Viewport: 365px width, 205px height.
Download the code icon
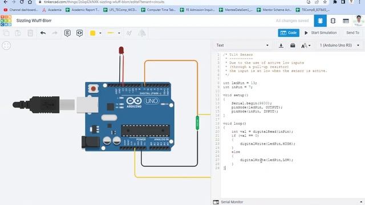click(x=281, y=46)
